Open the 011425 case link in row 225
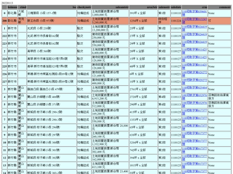 click(194, 66)
